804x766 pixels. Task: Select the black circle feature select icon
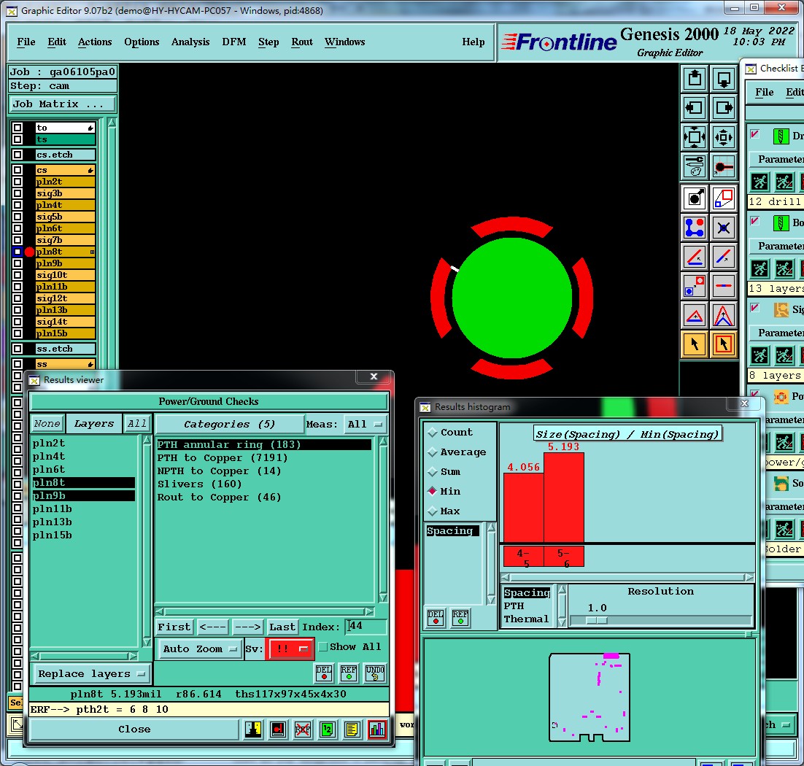point(695,198)
